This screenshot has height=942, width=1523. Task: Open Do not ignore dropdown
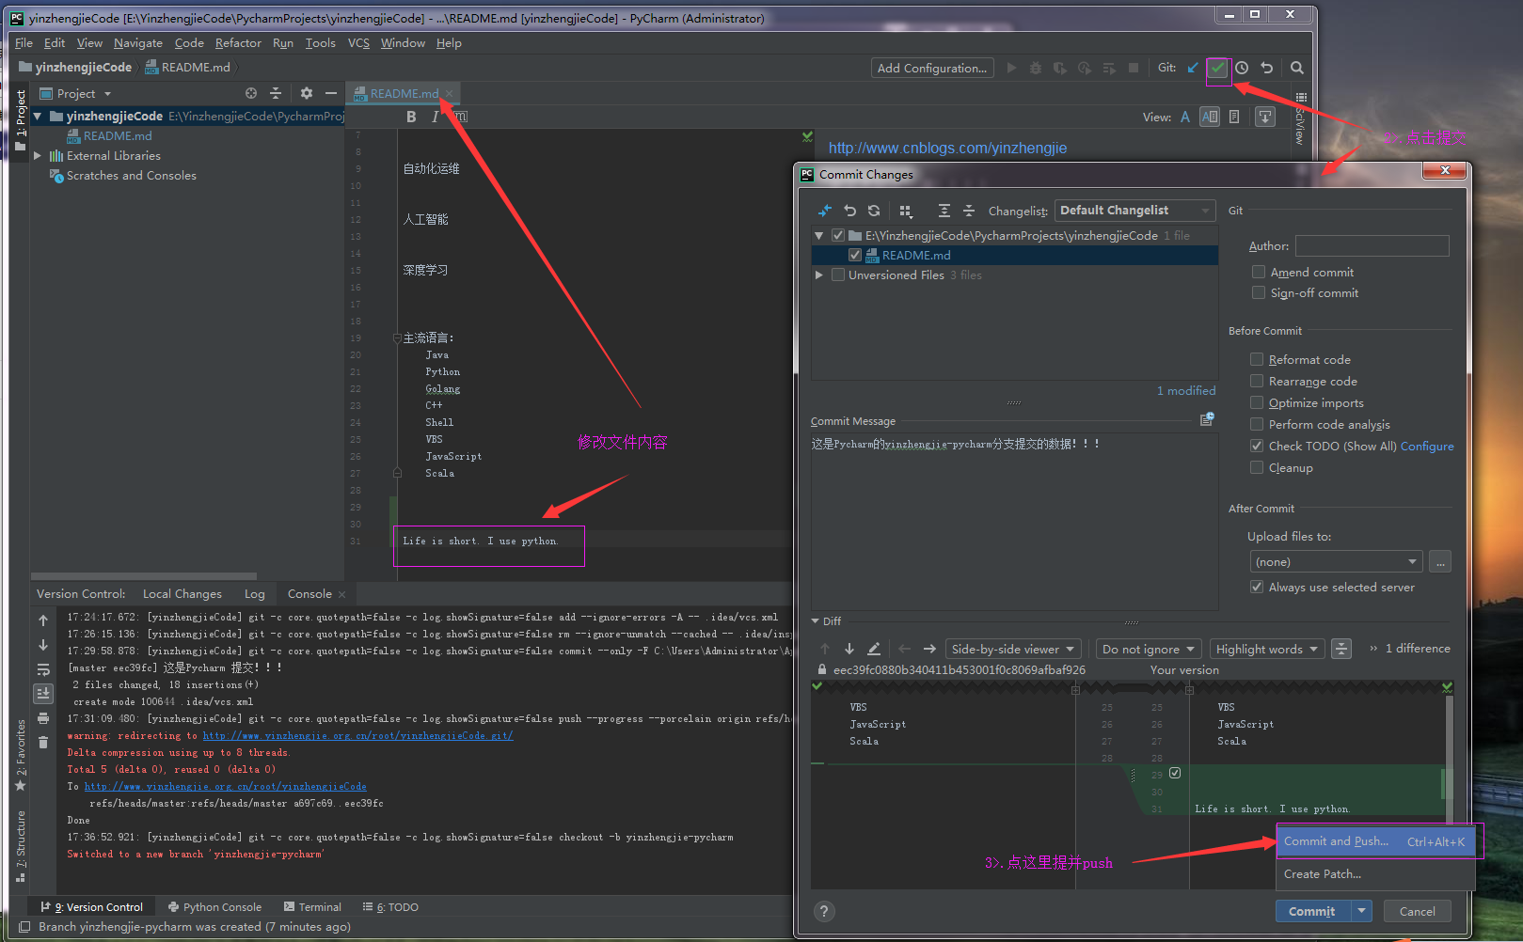(1148, 649)
